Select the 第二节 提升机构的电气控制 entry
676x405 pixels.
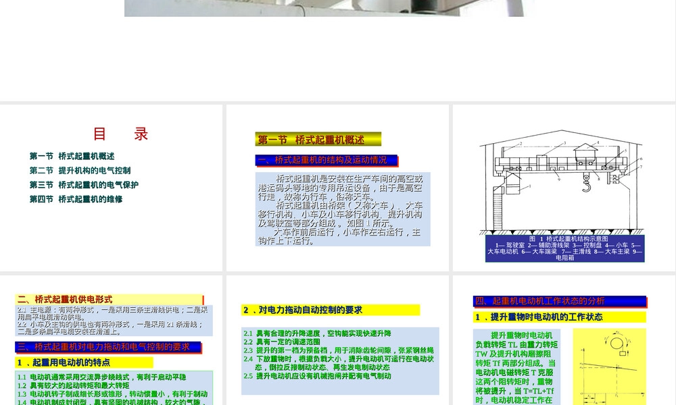pyautogui.click(x=80, y=170)
